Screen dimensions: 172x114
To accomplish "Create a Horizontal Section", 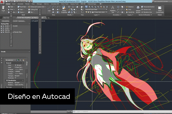I will click(148, 7).
